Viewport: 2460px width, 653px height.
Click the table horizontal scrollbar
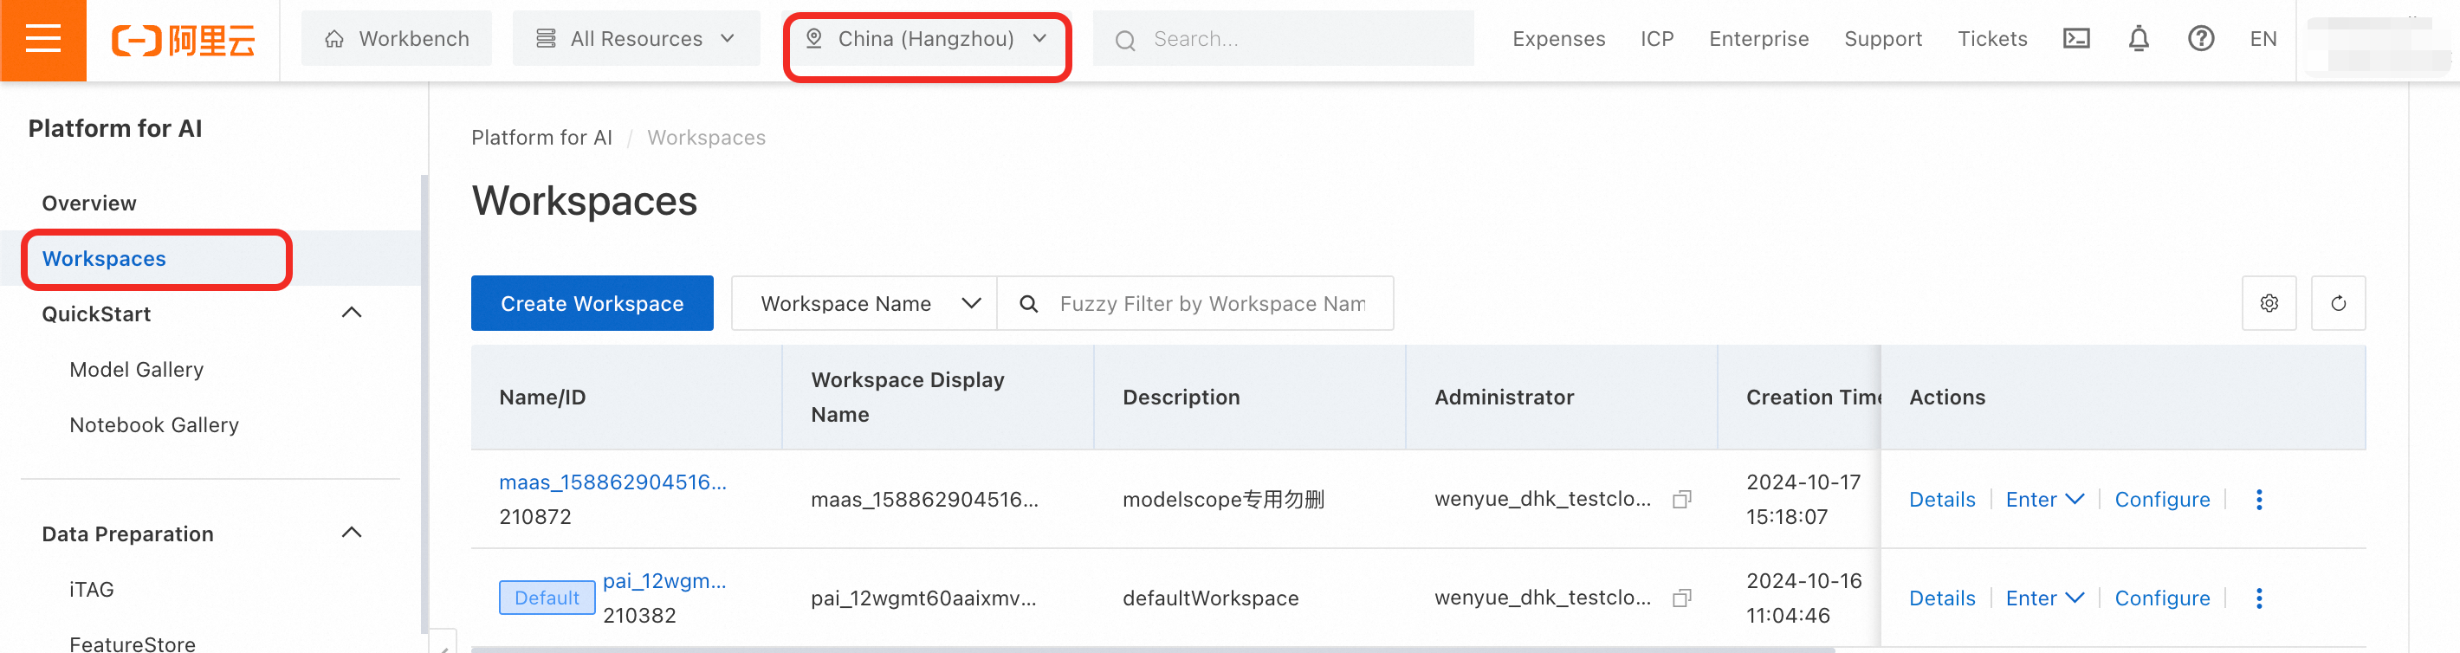pyautogui.click(x=1153, y=650)
